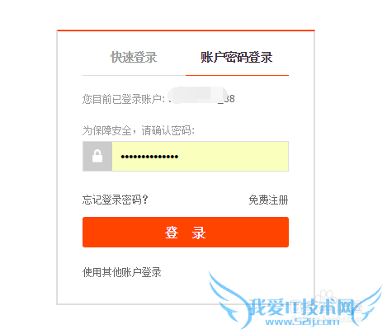Click the 为保障安全，请确认密码 label

click(139, 130)
